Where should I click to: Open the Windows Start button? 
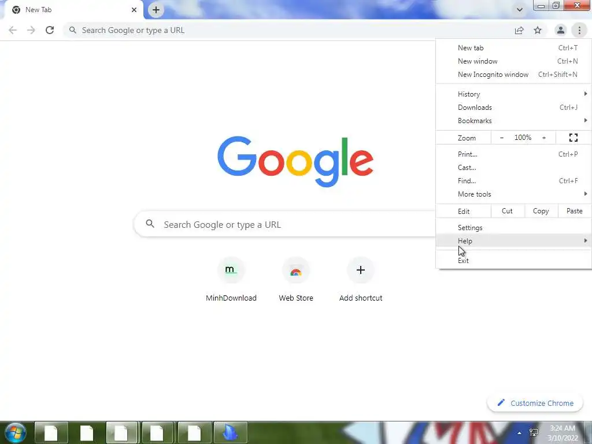coord(16,432)
